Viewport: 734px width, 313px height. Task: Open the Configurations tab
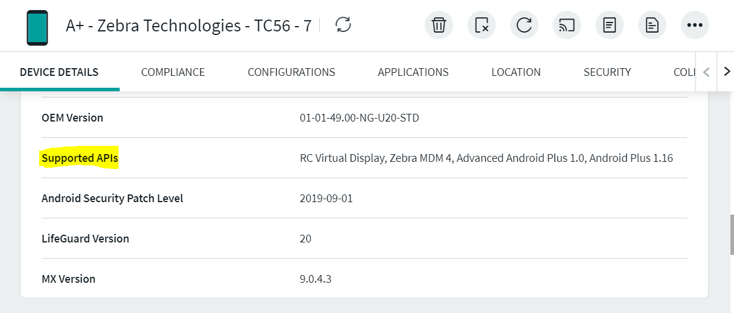(291, 72)
